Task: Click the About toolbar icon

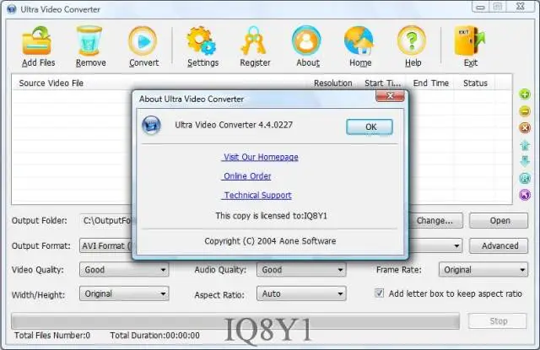Action: (306, 41)
